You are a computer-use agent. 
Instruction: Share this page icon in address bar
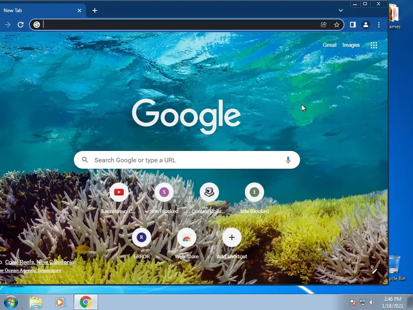point(324,25)
